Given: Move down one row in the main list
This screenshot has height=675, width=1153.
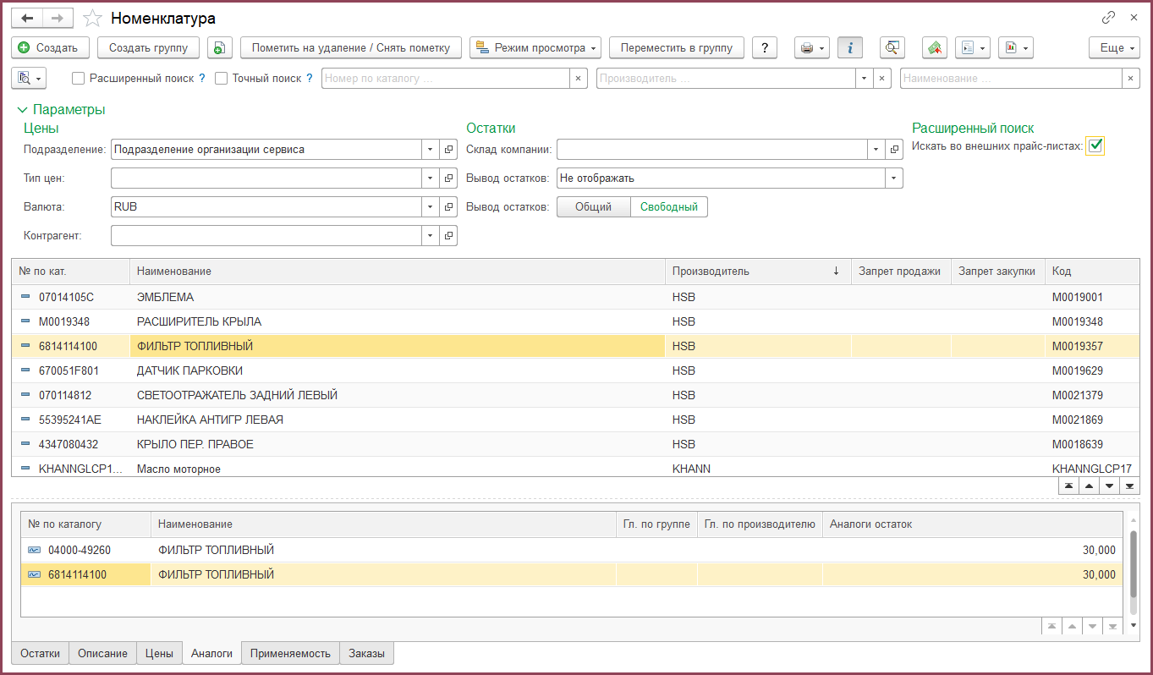Looking at the screenshot, I should (x=1110, y=486).
